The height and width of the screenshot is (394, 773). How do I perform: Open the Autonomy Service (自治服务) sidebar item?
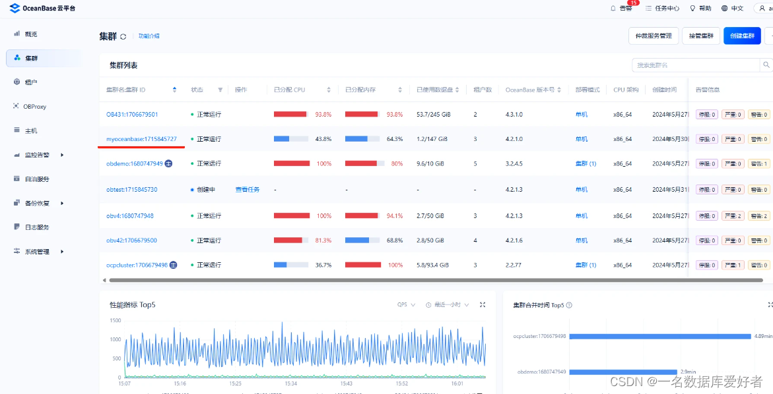(x=44, y=179)
